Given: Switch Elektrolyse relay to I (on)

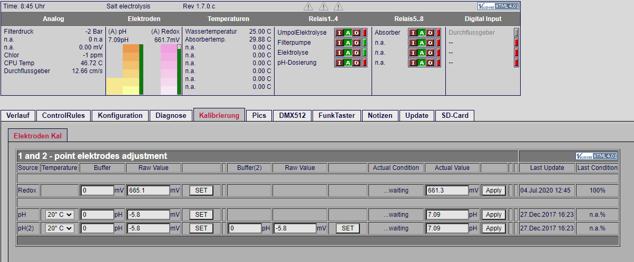Looking at the screenshot, I should pyautogui.click(x=339, y=53).
